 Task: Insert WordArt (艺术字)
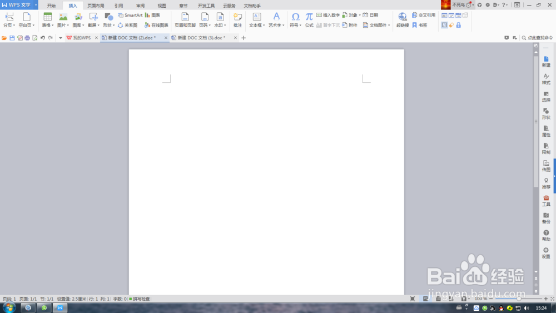(276, 19)
